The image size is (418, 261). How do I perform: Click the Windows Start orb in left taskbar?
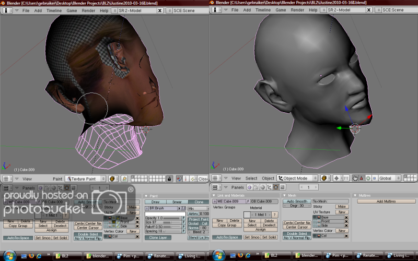point(10,255)
